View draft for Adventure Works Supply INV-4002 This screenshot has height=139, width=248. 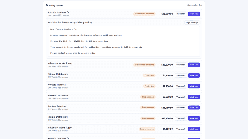click(x=181, y=129)
